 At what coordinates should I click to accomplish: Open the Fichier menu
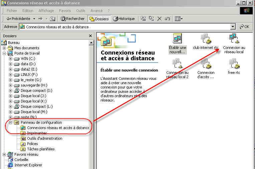(x=12, y=11)
